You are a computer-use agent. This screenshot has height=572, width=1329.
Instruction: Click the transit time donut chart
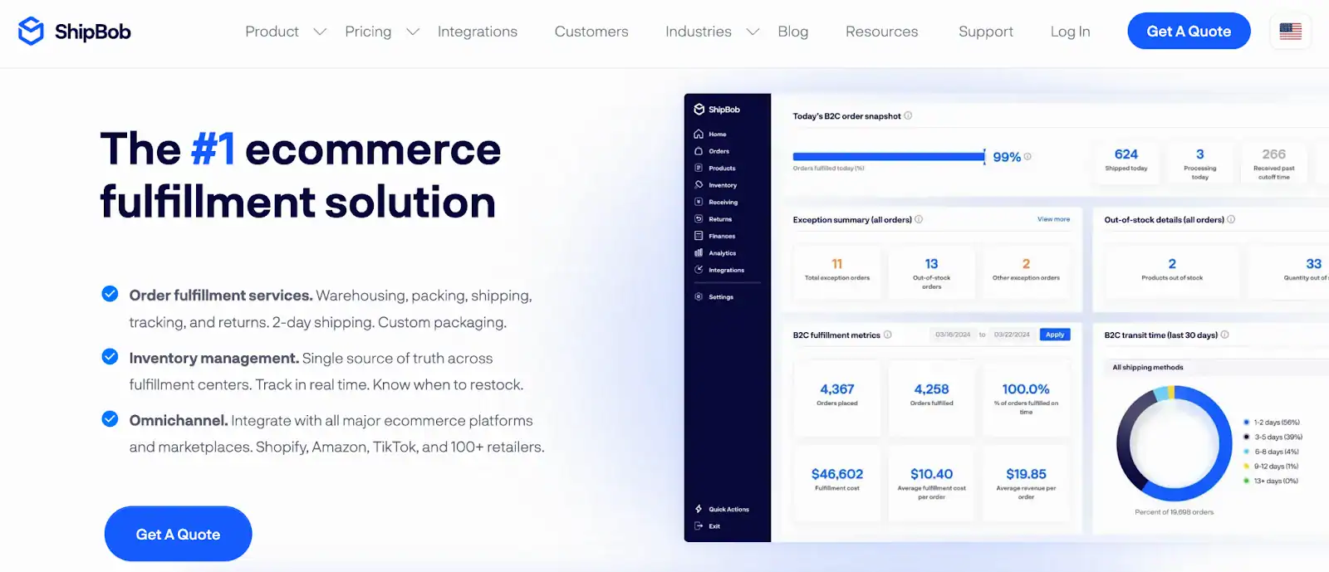[x=1174, y=442]
